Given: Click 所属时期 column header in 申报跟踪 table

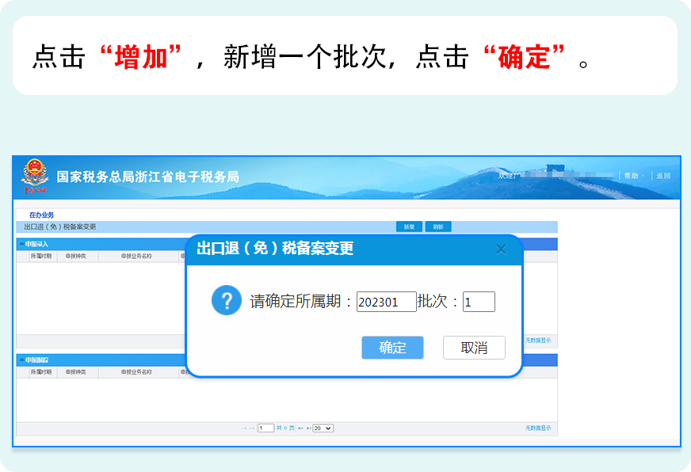Looking at the screenshot, I should pos(41,372).
